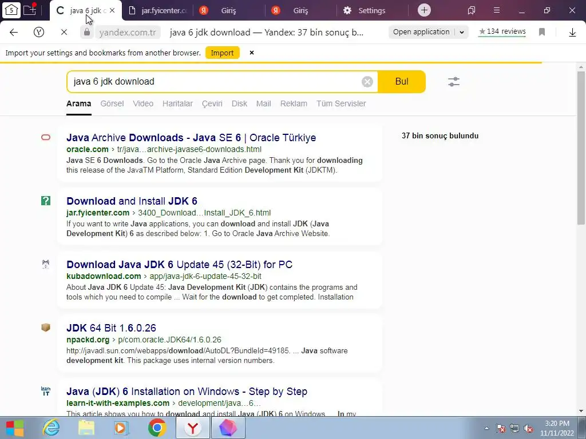The height and width of the screenshot is (439, 586).
Task: Select the Mail tab
Action: [x=263, y=103]
